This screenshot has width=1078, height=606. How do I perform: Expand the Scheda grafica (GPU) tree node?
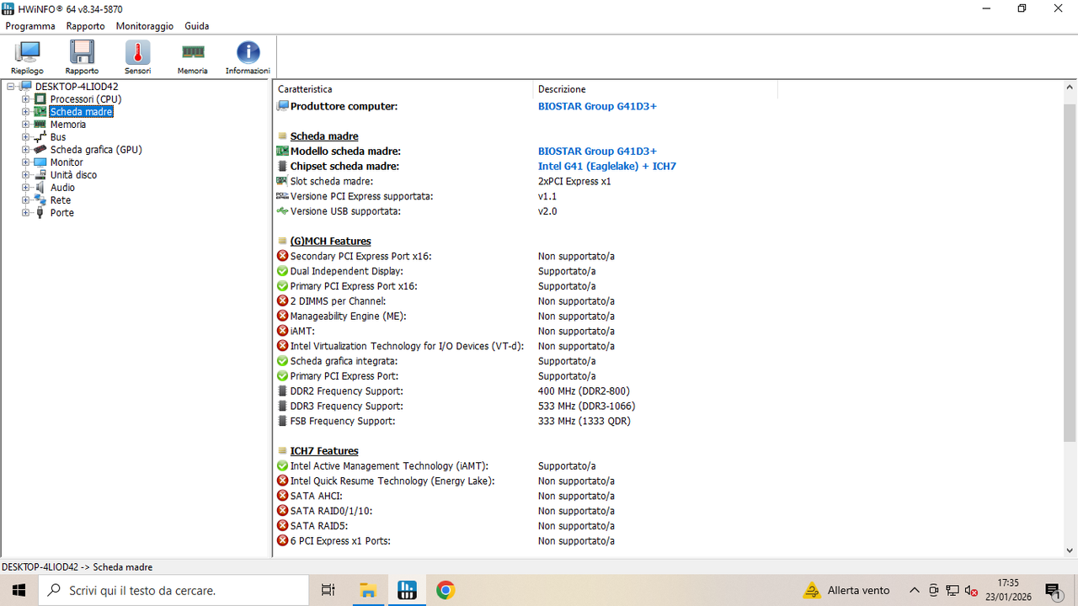pos(26,150)
